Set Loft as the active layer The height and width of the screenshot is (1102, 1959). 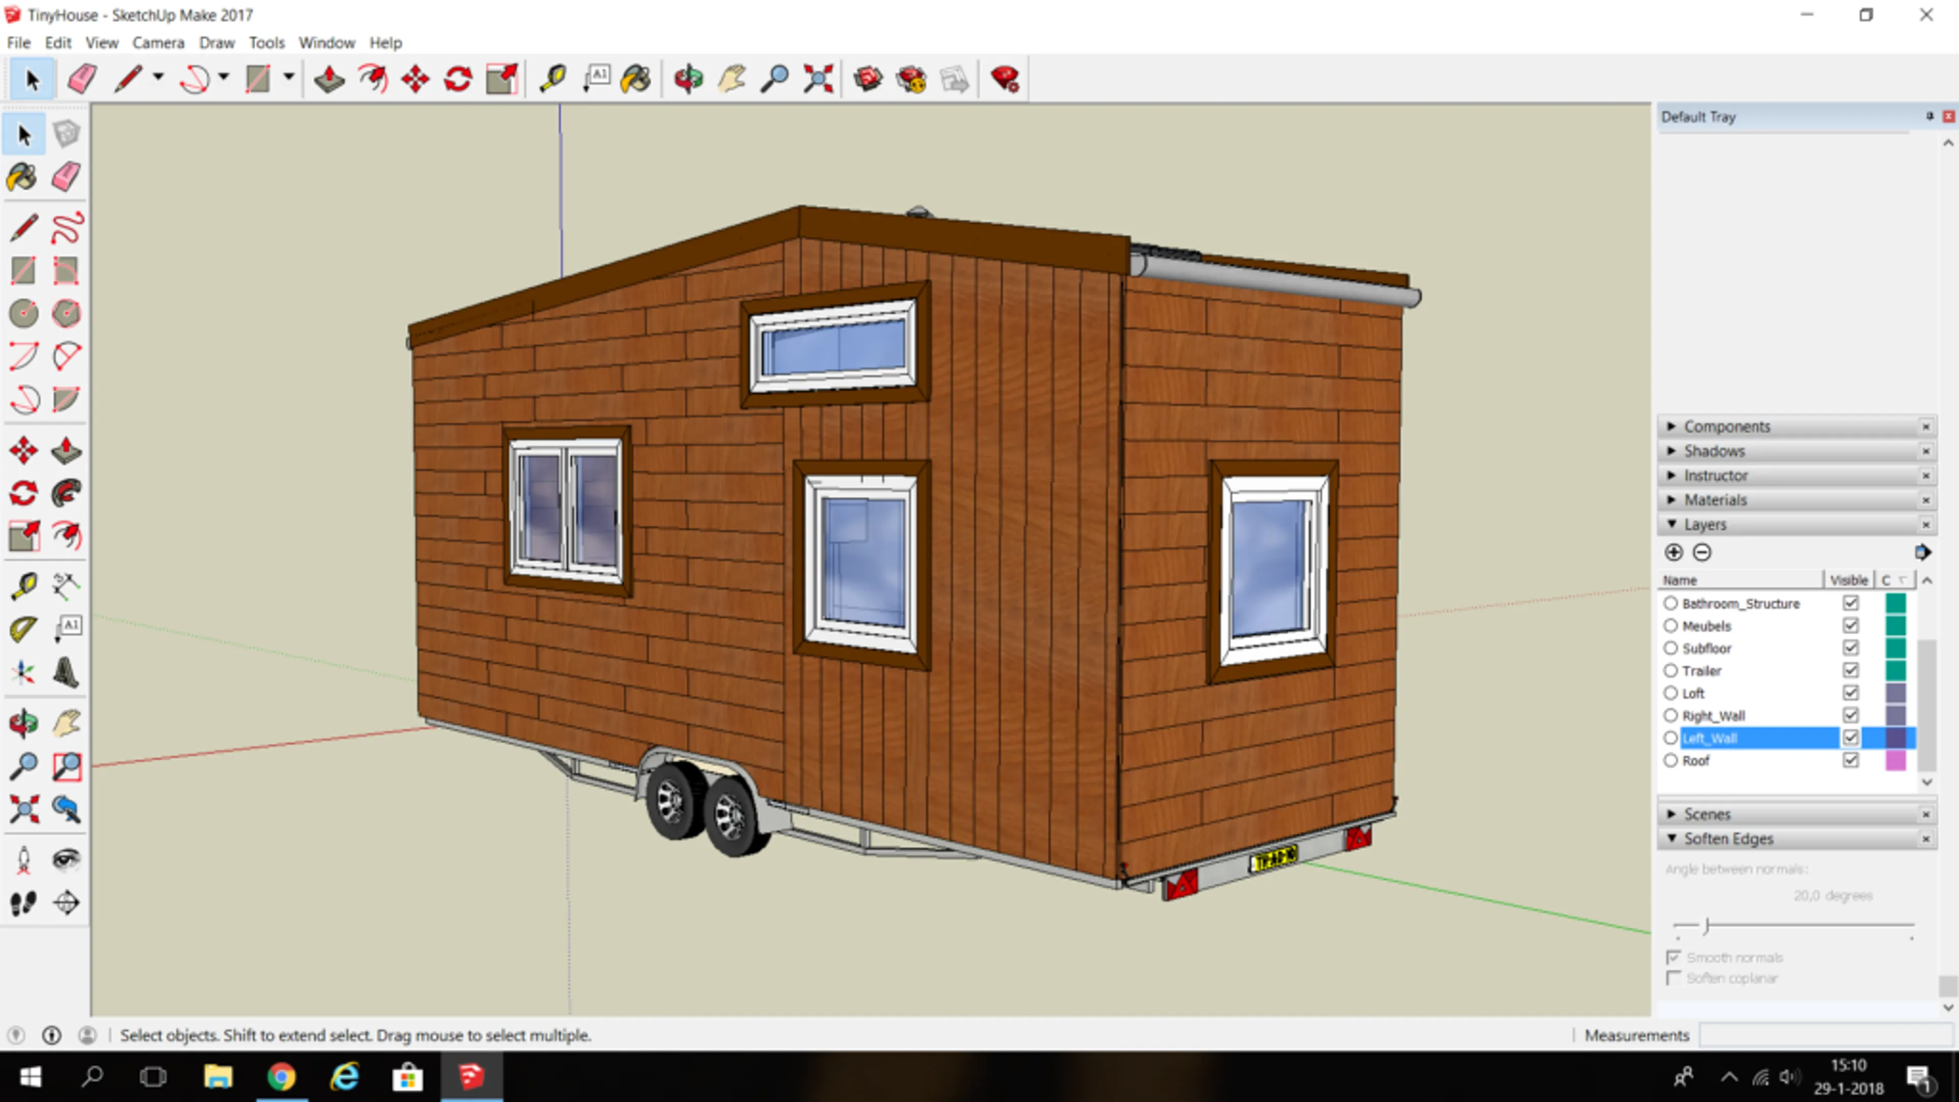[x=1670, y=693]
